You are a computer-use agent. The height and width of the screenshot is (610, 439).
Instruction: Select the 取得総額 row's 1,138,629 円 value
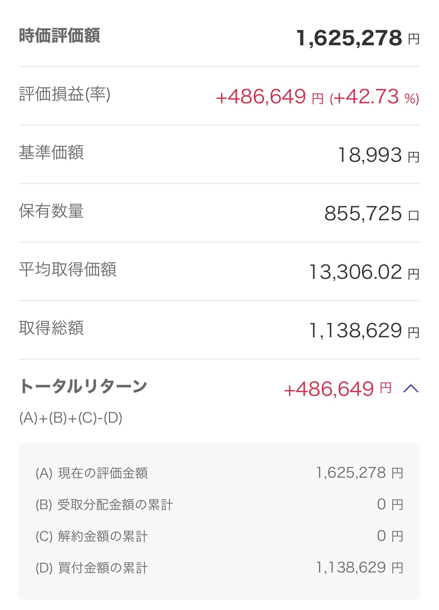tap(364, 331)
